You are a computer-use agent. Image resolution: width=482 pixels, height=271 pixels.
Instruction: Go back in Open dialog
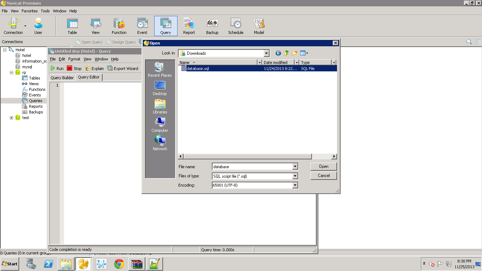pos(278,53)
